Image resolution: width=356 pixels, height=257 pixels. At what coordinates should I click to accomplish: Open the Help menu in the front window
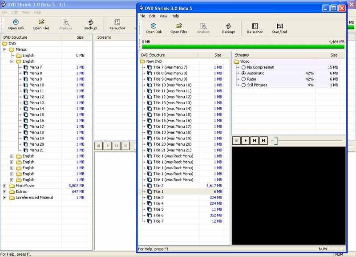[x=175, y=16]
